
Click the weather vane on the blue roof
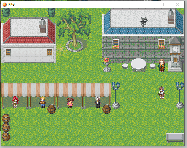[x=144, y=21]
